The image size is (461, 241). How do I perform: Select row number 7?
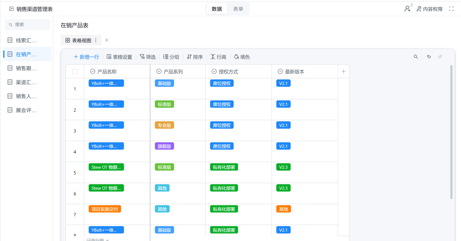coord(75,215)
